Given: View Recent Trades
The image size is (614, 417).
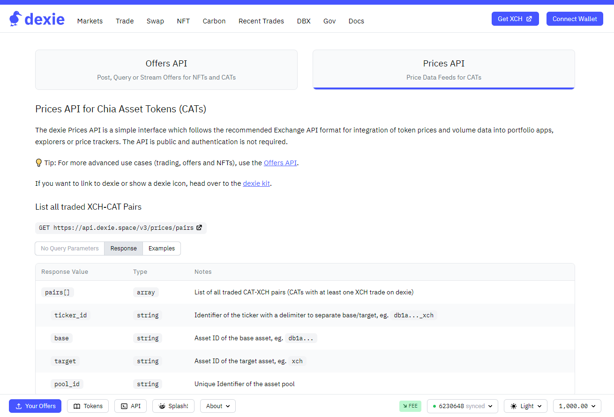Looking at the screenshot, I should tap(261, 21).
